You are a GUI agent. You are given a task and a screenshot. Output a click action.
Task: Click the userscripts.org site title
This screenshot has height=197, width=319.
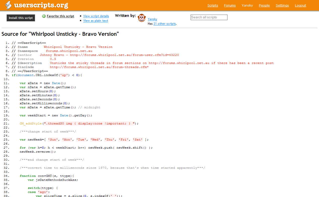pyautogui.click(x=41, y=5)
